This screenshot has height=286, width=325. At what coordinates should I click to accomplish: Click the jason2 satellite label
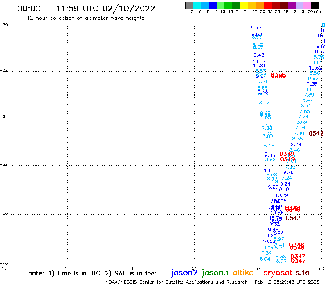pos(184,273)
